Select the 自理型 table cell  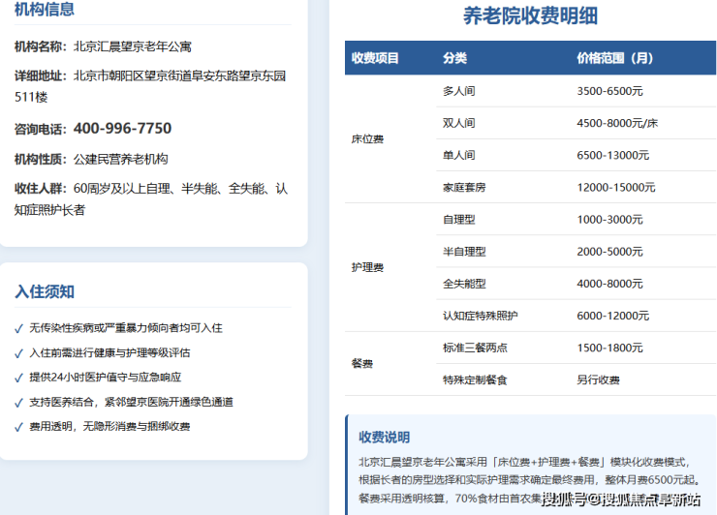(458, 220)
